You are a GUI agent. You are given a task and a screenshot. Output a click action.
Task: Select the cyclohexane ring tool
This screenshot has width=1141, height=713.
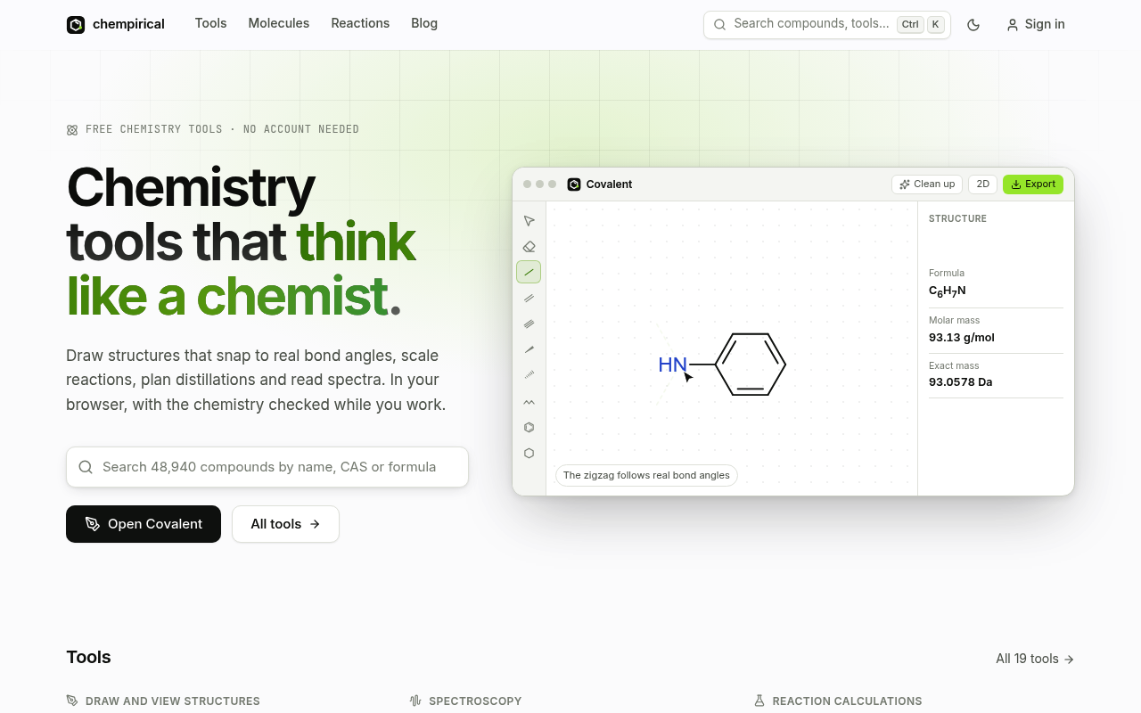[x=529, y=454]
